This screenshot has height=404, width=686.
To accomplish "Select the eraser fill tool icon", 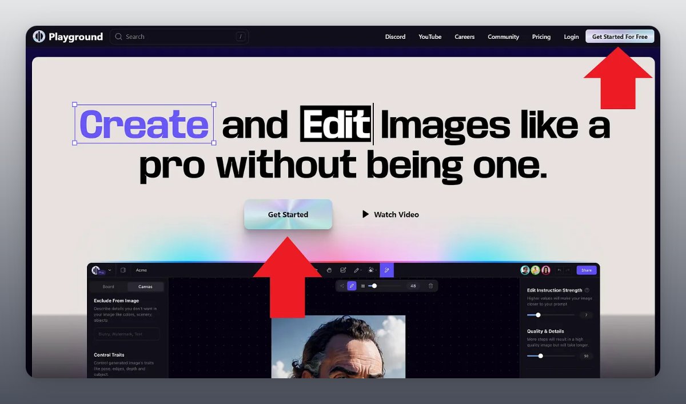I will point(372,270).
